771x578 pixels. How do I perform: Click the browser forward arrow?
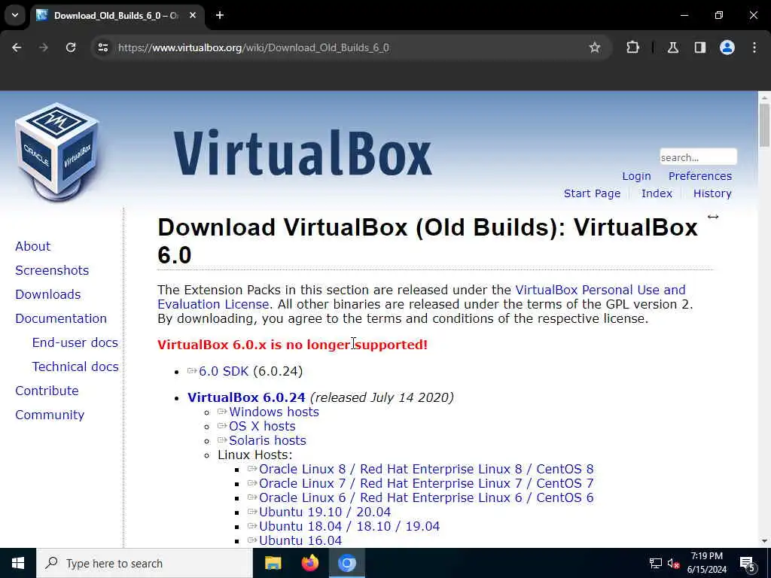[x=44, y=47]
